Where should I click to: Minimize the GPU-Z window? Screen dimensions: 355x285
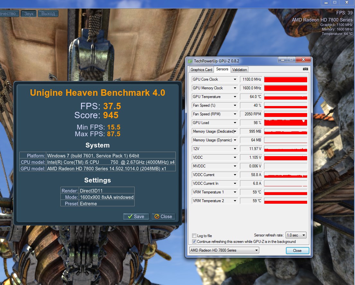point(282,59)
